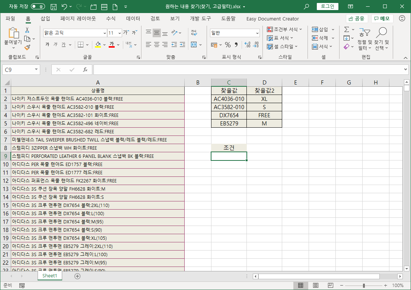Click the merge and center icon

tap(194, 45)
